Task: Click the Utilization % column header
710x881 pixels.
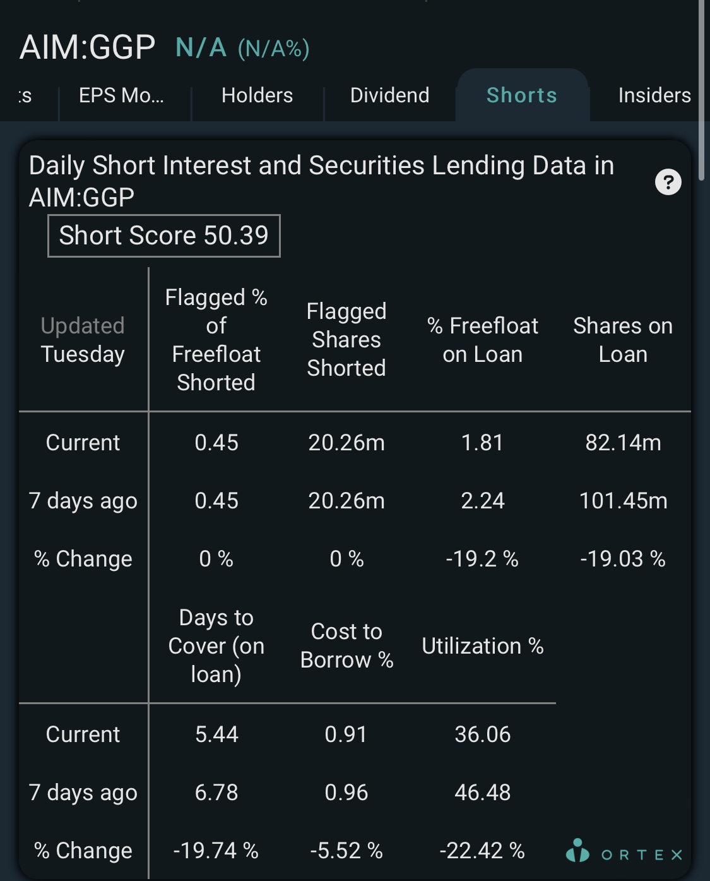Action: 483,646
